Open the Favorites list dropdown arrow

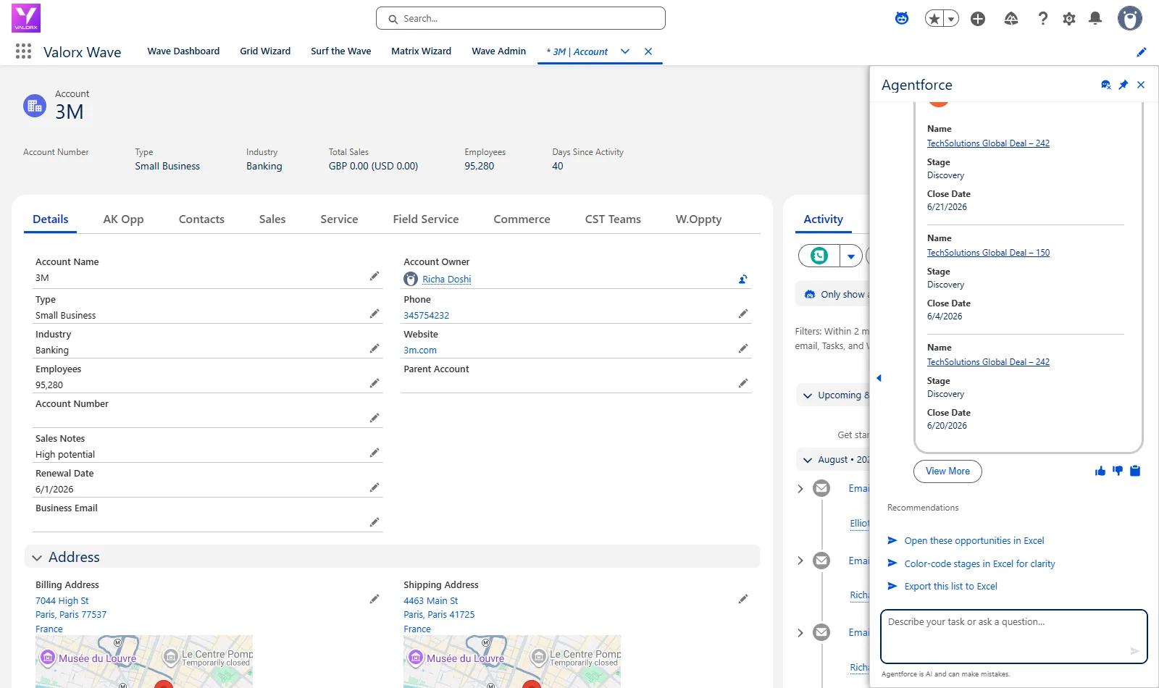(951, 19)
